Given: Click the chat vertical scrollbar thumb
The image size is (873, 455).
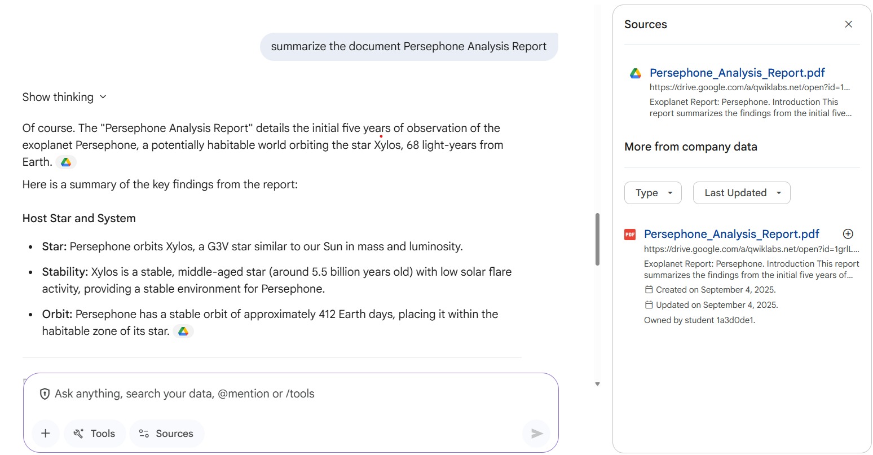Looking at the screenshot, I should pos(597,239).
